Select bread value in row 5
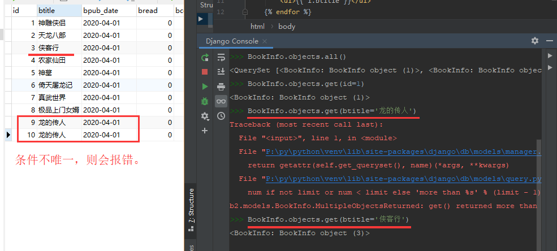557x251 pixels. click(x=155, y=73)
